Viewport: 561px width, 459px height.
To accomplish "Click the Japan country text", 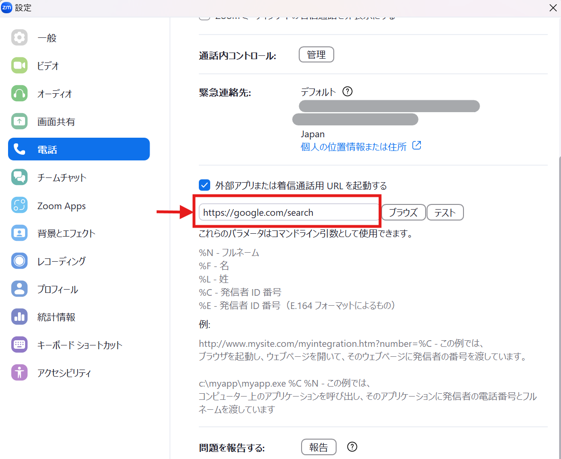I will point(312,134).
